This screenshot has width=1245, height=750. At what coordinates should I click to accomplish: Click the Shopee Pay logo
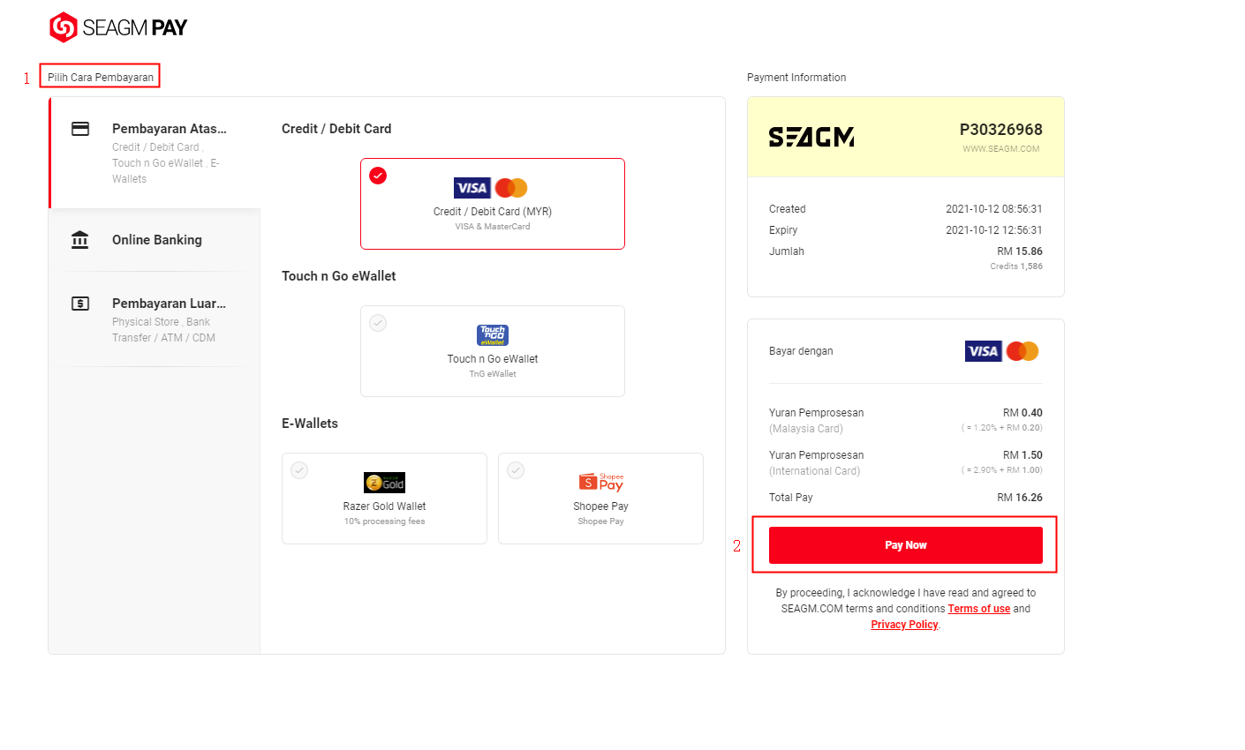(x=601, y=482)
